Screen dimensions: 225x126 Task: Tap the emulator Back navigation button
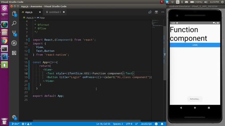[181, 108]
